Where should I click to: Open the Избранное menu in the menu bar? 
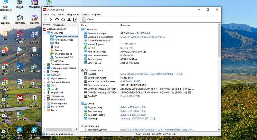(73, 15)
